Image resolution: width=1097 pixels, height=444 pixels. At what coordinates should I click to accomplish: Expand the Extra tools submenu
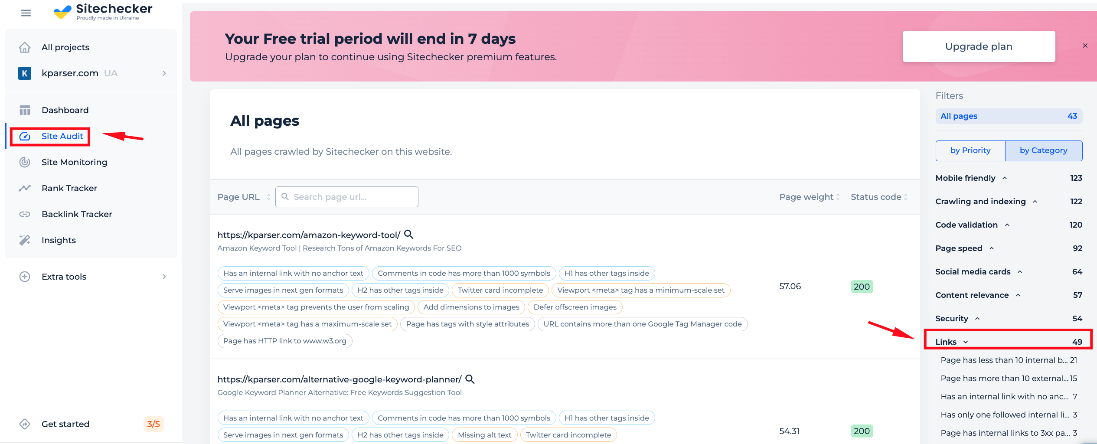[x=164, y=277]
